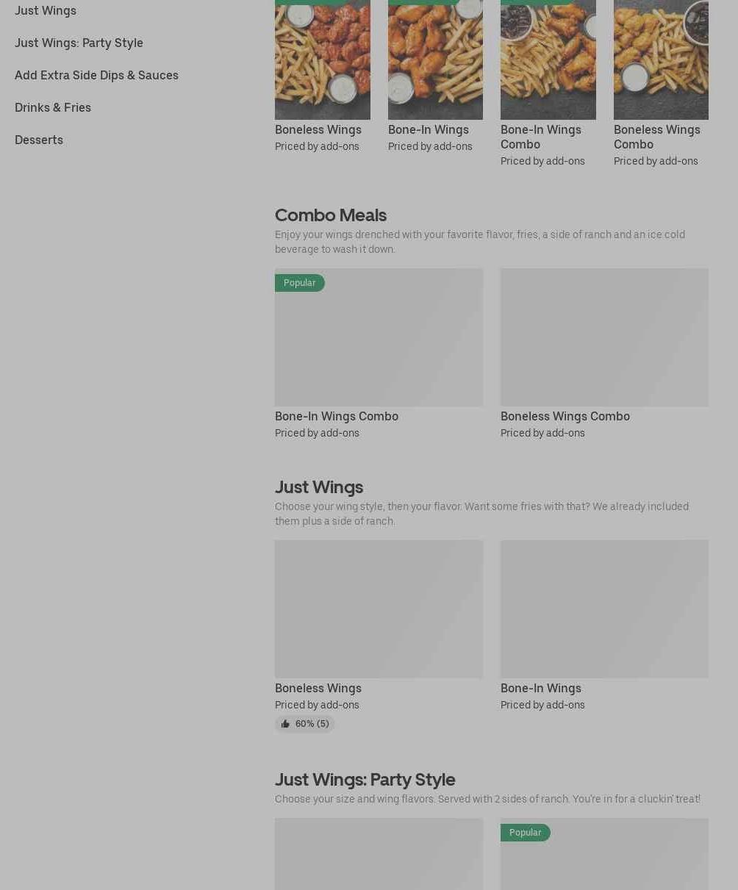Select Boneless Wings image in Just Wings section

coord(379,609)
